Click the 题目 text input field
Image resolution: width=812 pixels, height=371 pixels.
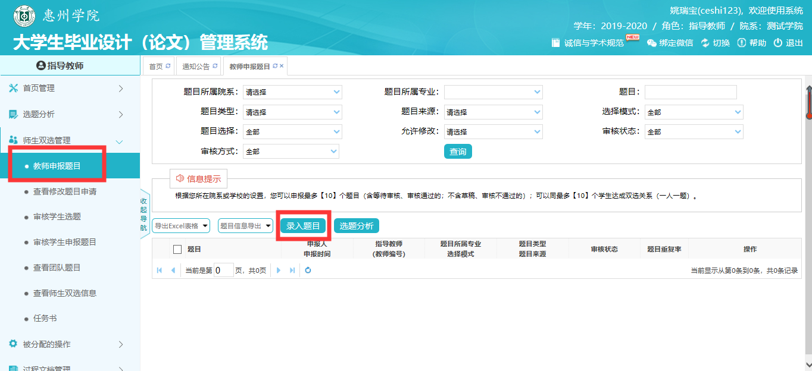click(x=691, y=92)
